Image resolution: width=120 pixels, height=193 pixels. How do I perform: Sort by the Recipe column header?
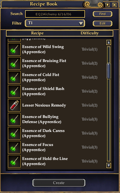coord(37,33)
